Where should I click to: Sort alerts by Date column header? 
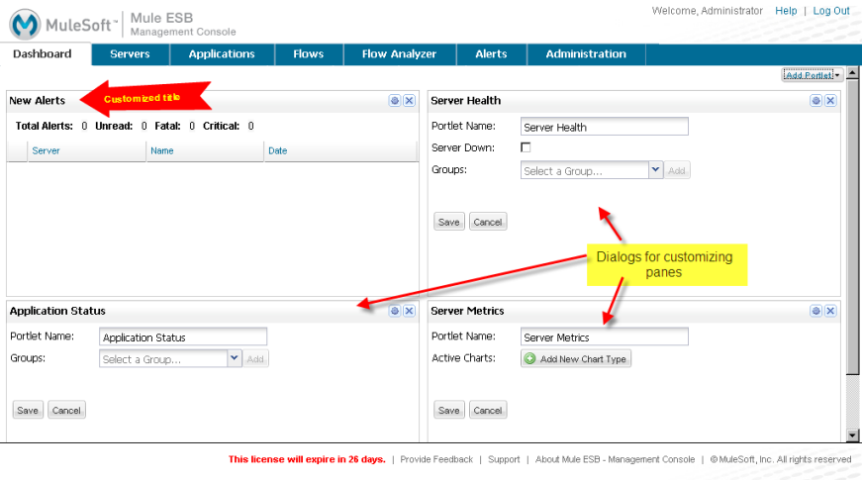tap(278, 150)
